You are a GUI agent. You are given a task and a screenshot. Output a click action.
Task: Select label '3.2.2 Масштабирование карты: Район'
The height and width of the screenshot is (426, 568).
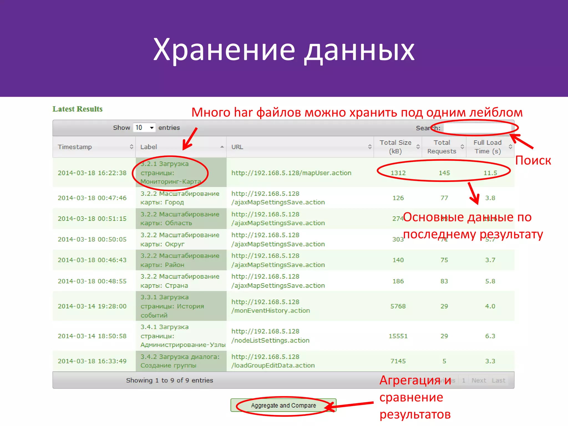[180, 260]
